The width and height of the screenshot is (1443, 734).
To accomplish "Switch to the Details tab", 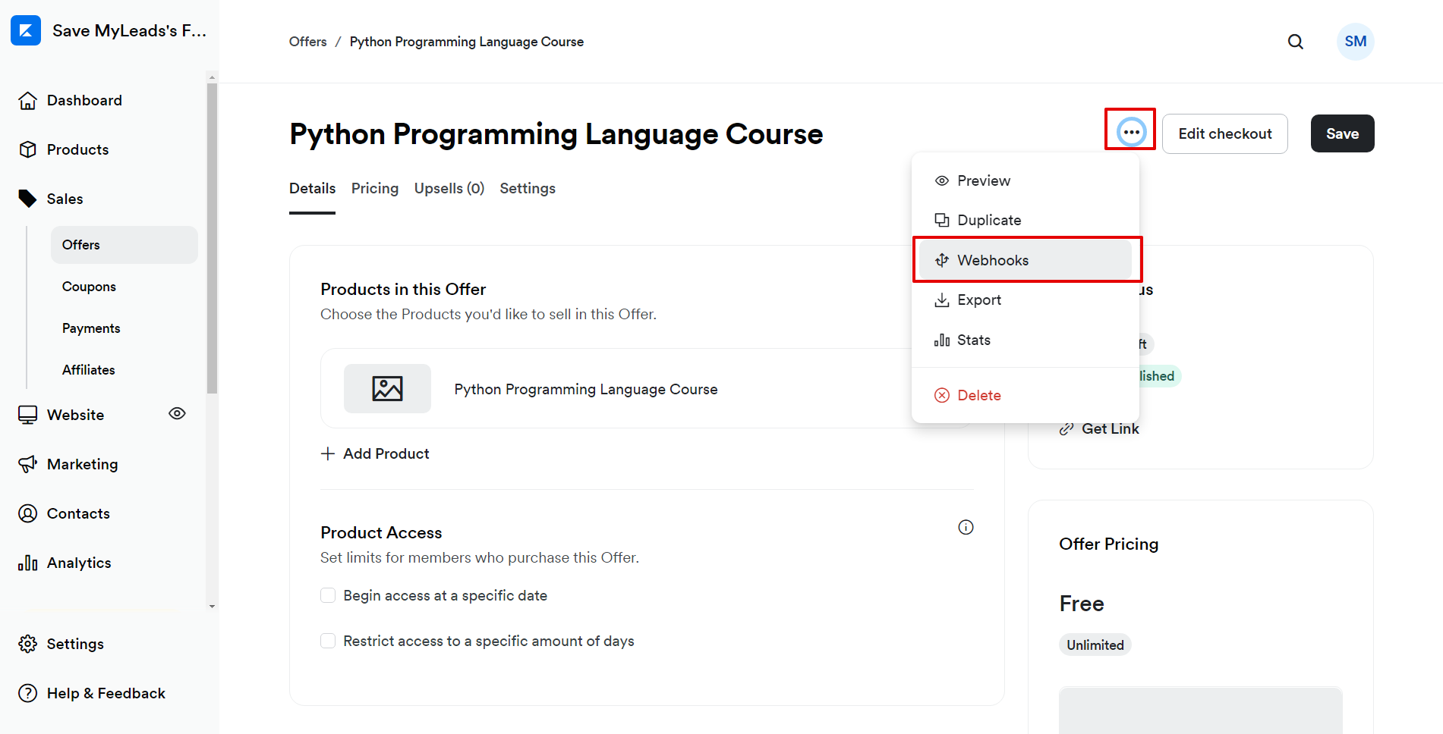I will [x=312, y=188].
